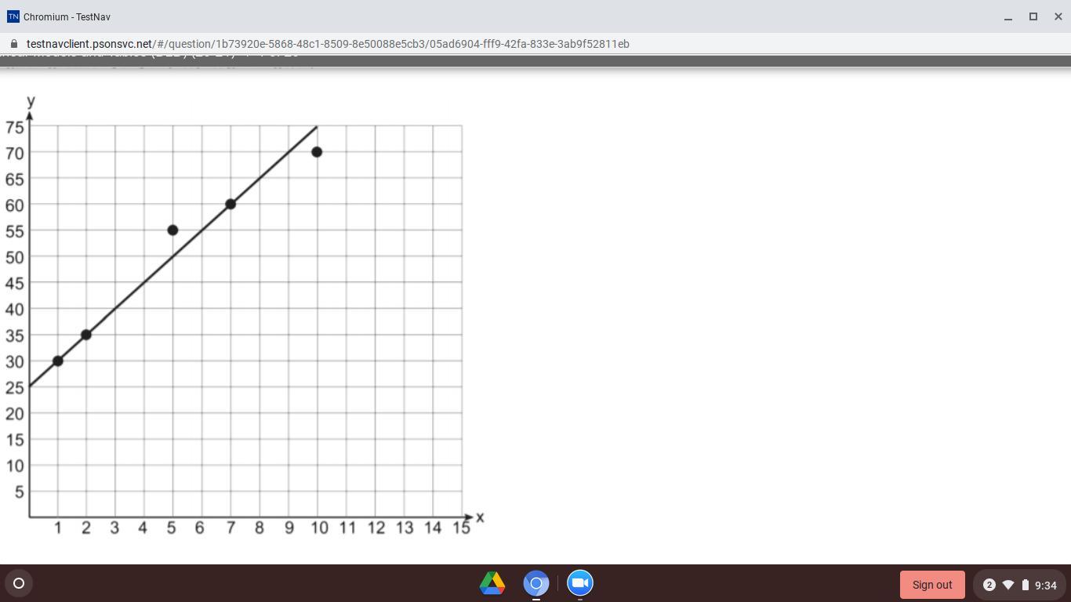The image size is (1071, 602).
Task: Click the TestNav window title icon
Action: 13,16
